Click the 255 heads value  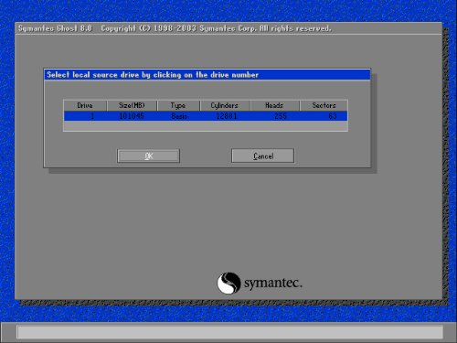pyautogui.click(x=281, y=116)
